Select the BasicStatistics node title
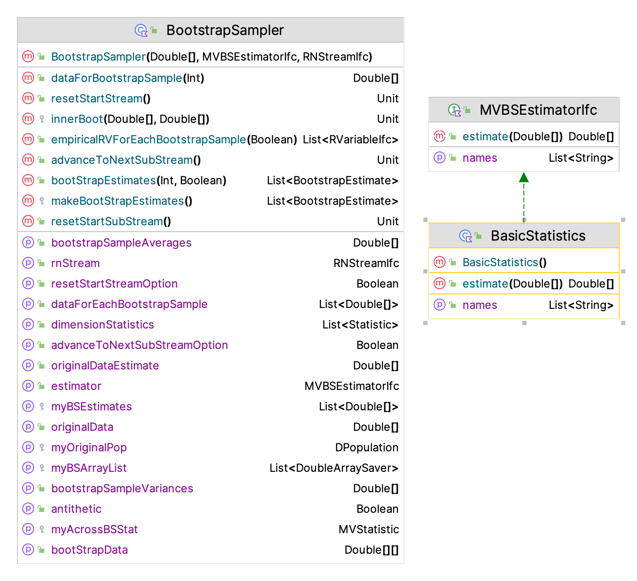The image size is (637, 581). click(538, 236)
